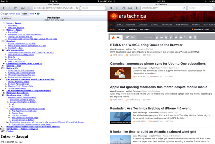Sort articles by the Windows flag icon
Viewport: 215px width, 144px height.
coord(166,37)
